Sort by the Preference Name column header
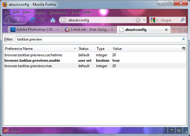This screenshot has width=190, height=136. 41,48
